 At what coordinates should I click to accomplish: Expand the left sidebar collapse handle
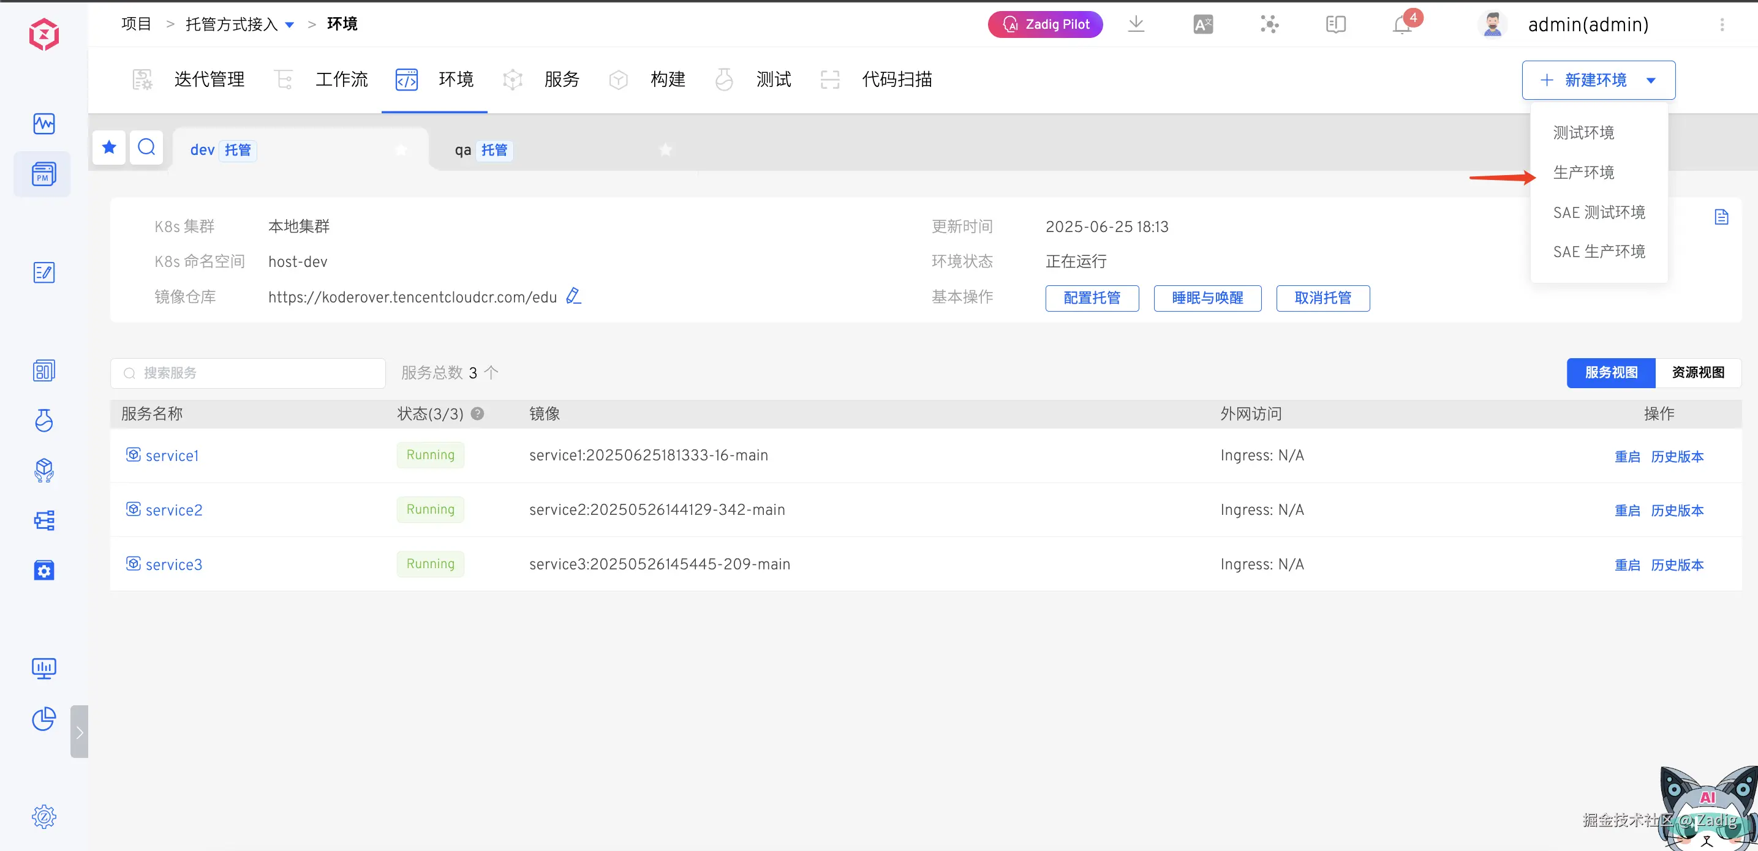[x=79, y=731]
